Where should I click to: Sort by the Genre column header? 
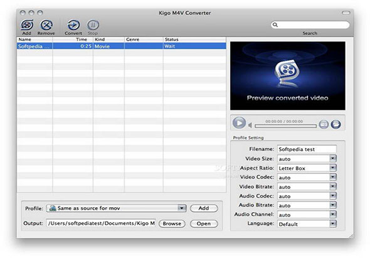pyautogui.click(x=144, y=40)
